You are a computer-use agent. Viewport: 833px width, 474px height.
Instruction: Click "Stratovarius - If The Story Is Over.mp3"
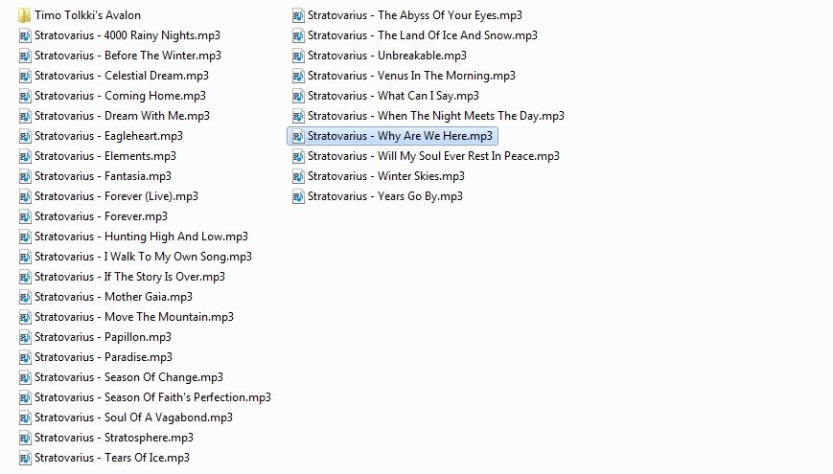click(130, 278)
